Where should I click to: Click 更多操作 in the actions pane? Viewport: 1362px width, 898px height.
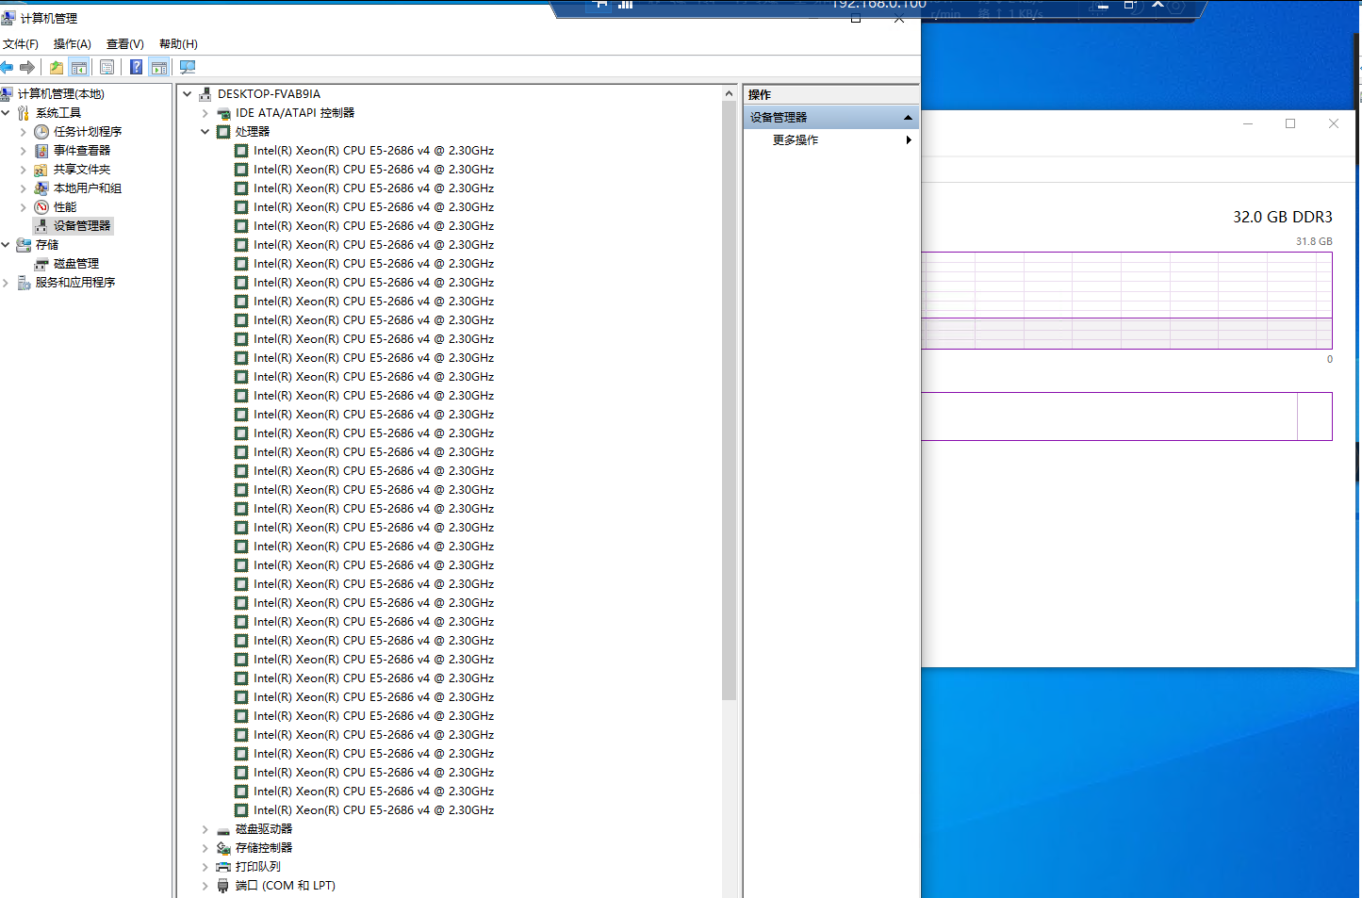[796, 139]
